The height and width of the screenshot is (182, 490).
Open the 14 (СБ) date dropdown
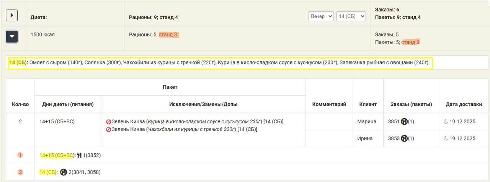pyautogui.click(x=351, y=16)
